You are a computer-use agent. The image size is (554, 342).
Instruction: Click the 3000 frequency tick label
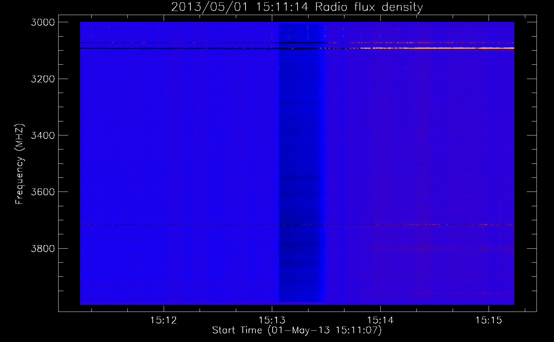43,22
